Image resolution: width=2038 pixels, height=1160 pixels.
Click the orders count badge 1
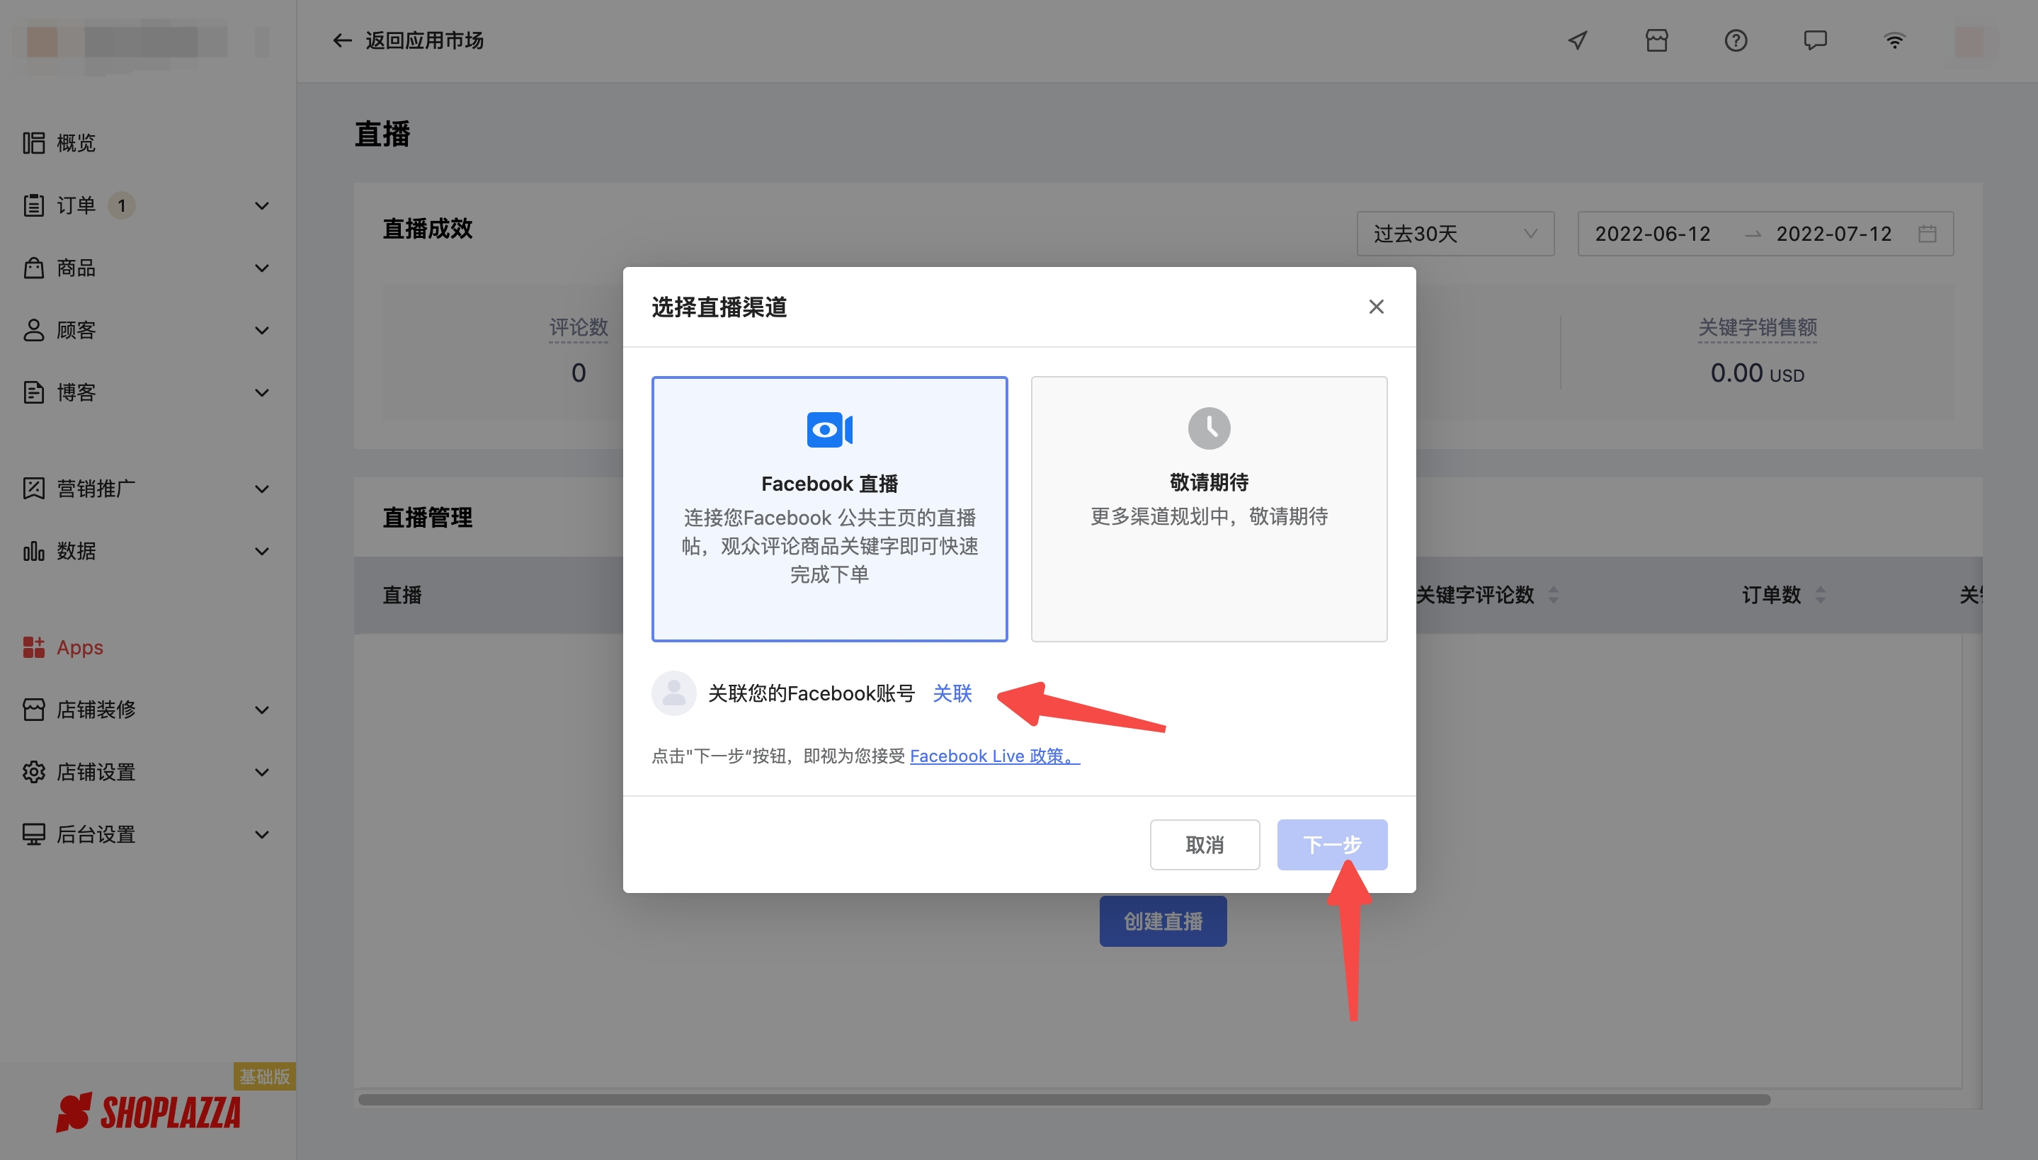(x=121, y=205)
